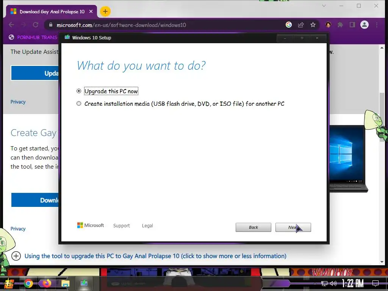Open the Chrome three-dot menu

tap(377, 25)
